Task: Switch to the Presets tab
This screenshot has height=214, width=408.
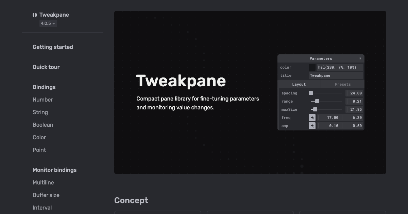Action: pyautogui.click(x=343, y=84)
